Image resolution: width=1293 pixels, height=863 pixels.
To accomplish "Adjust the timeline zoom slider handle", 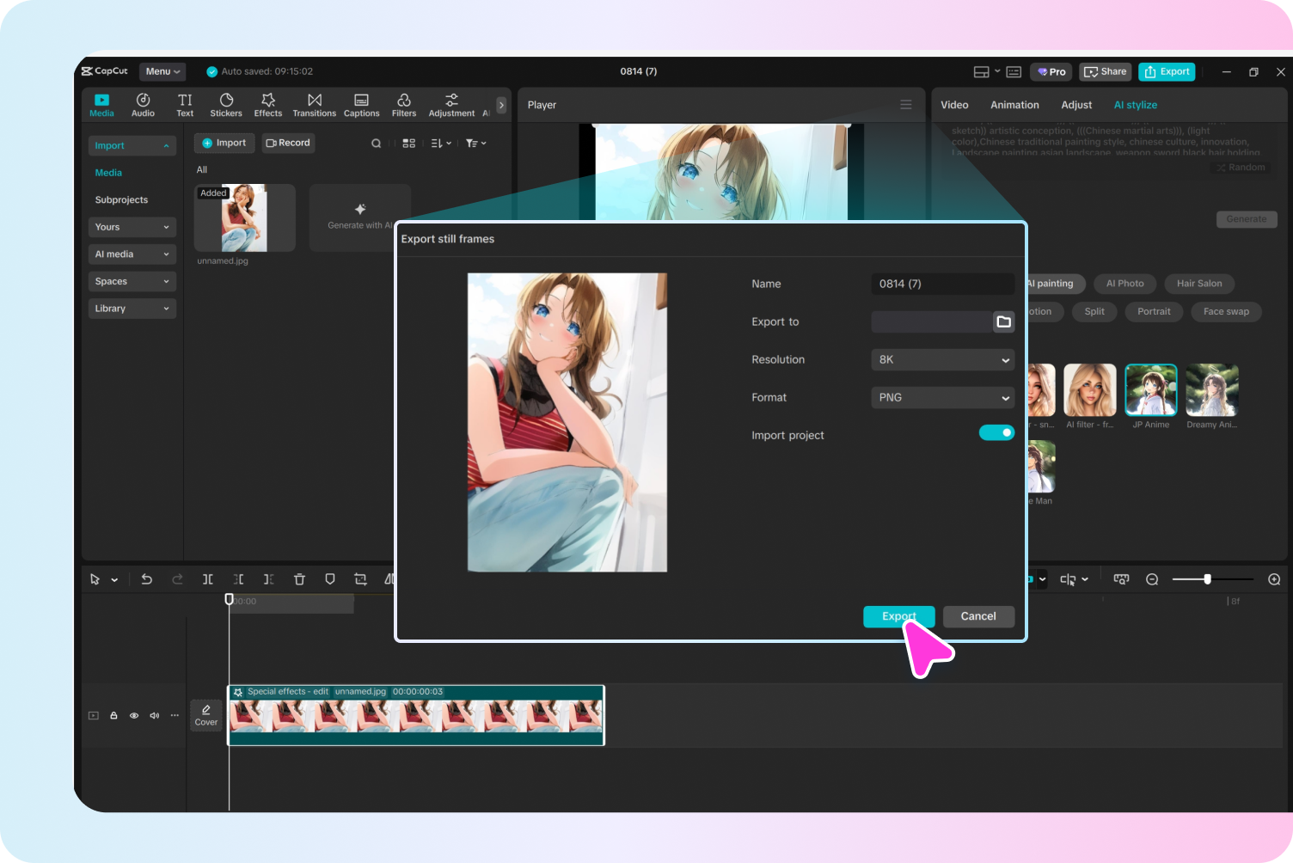I will click(1207, 579).
